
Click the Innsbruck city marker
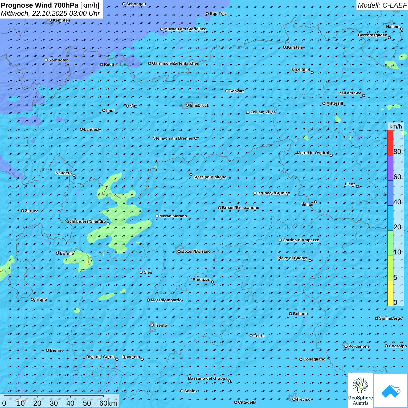[187, 105]
